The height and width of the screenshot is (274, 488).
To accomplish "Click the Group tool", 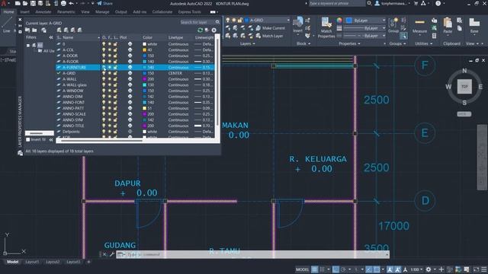I will pos(393,25).
